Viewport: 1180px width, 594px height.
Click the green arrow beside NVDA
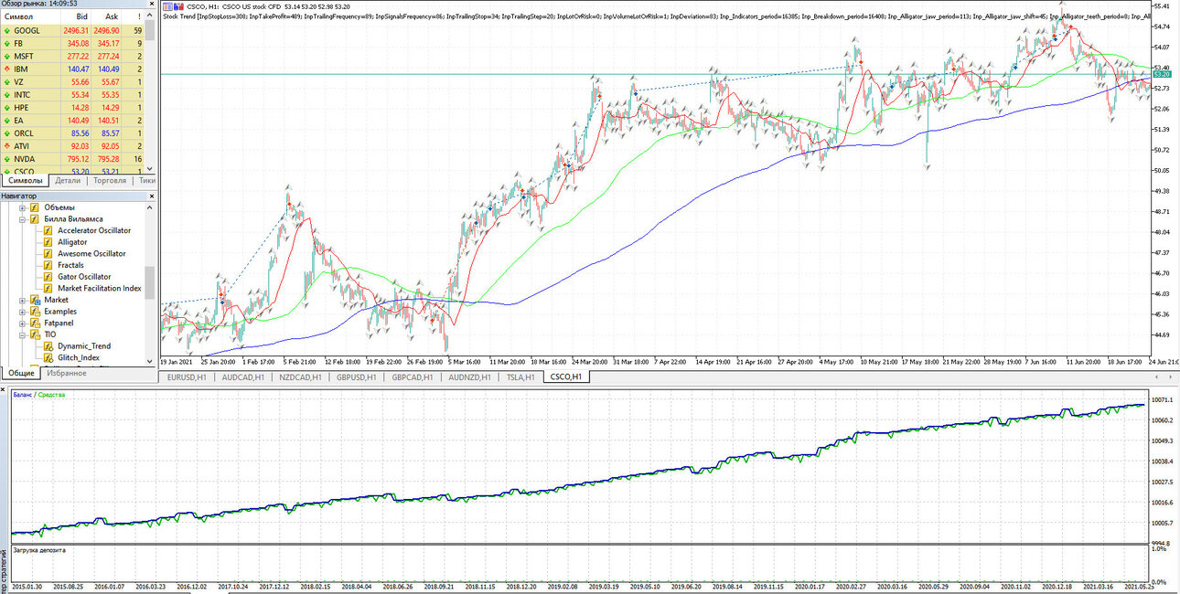[x=7, y=158]
